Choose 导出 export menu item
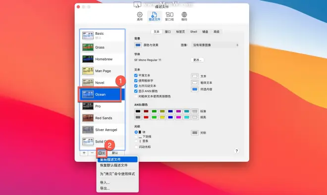 point(117,189)
